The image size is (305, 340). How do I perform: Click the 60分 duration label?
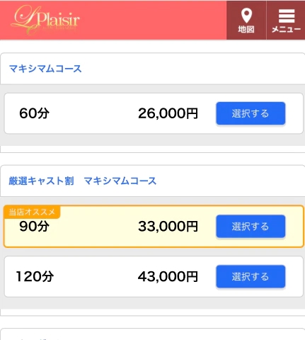click(x=35, y=113)
